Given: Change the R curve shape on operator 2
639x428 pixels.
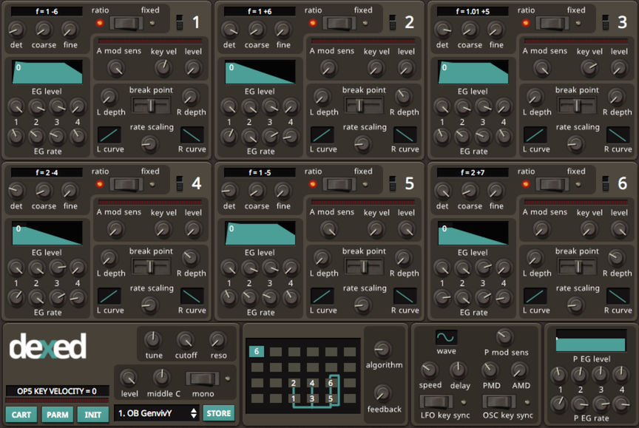Looking at the screenshot, I should coord(405,135).
